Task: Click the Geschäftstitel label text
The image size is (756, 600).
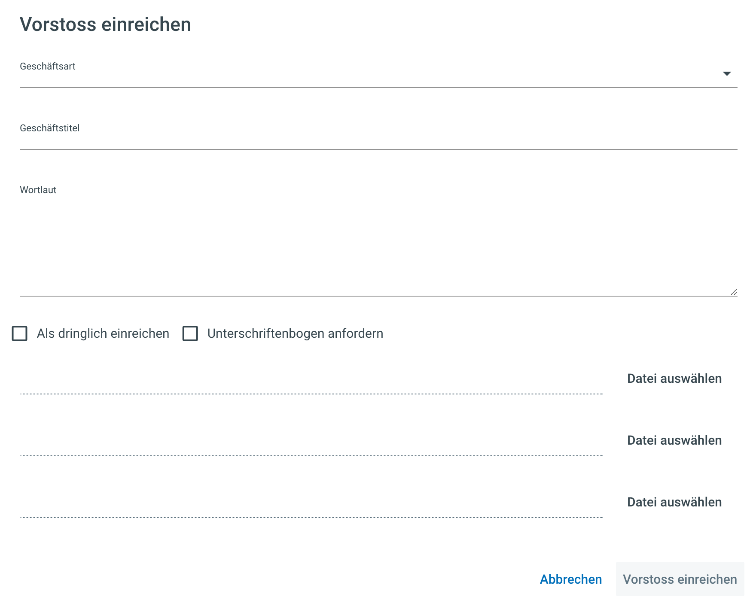Action: [50, 128]
